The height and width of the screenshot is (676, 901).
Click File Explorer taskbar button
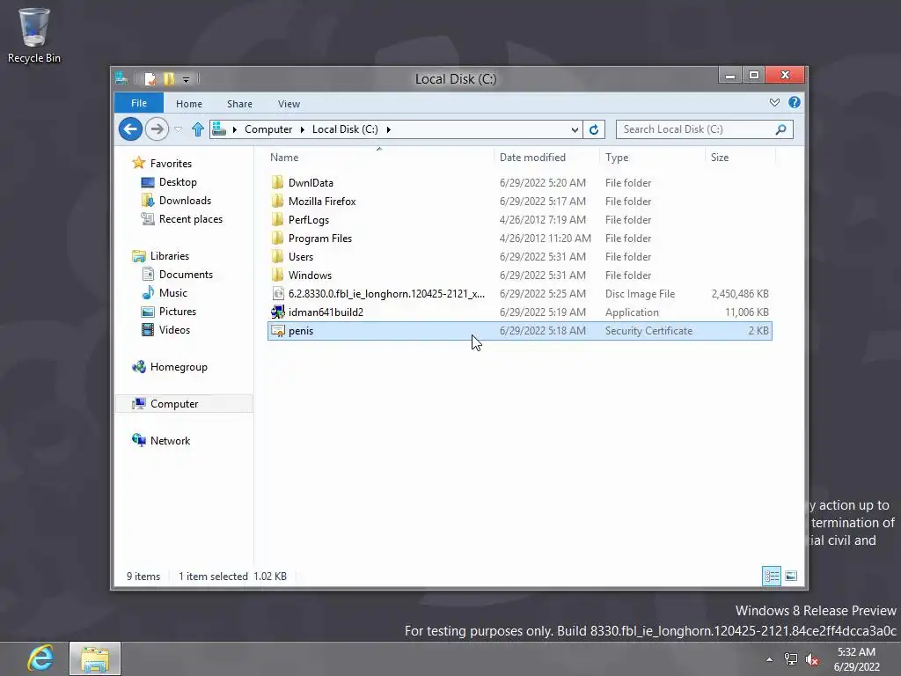95,658
